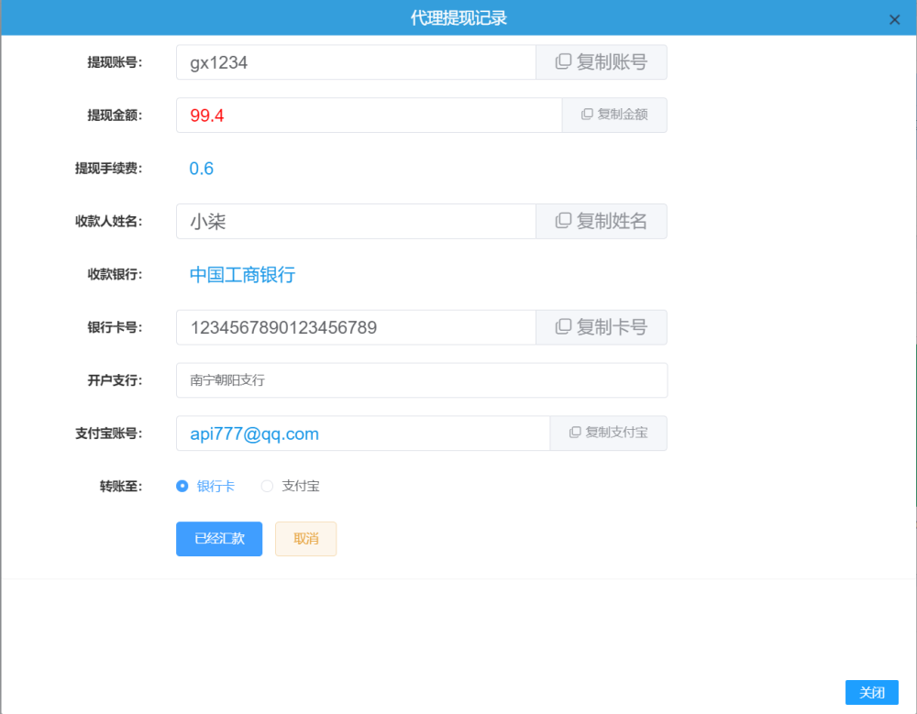Select the 银行卡 transfer option
This screenshot has height=714, width=917.
click(x=182, y=487)
